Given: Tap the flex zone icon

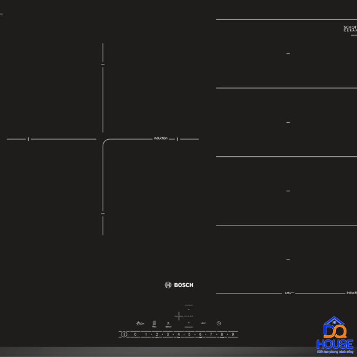Looking at the screenshot, I should (154, 324).
